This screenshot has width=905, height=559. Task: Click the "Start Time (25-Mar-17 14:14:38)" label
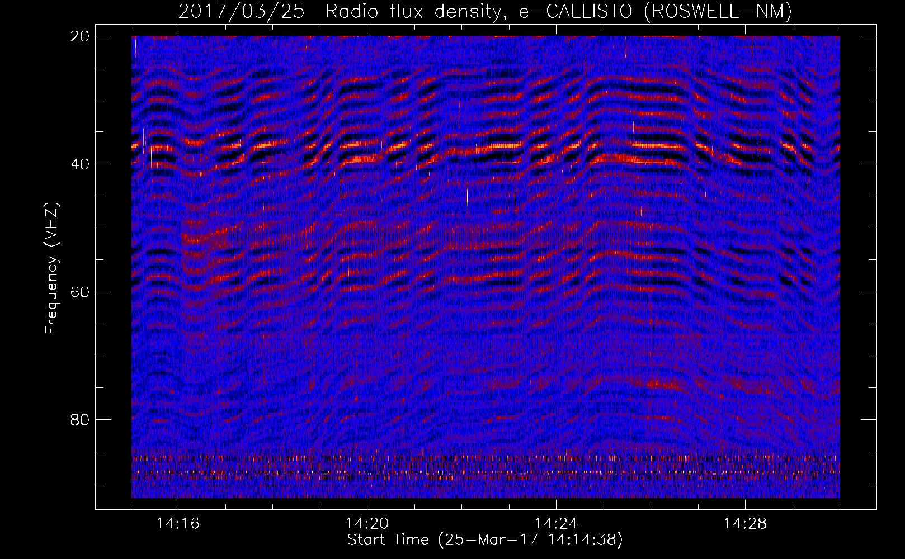pyautogui.click(x=485, y=540)
